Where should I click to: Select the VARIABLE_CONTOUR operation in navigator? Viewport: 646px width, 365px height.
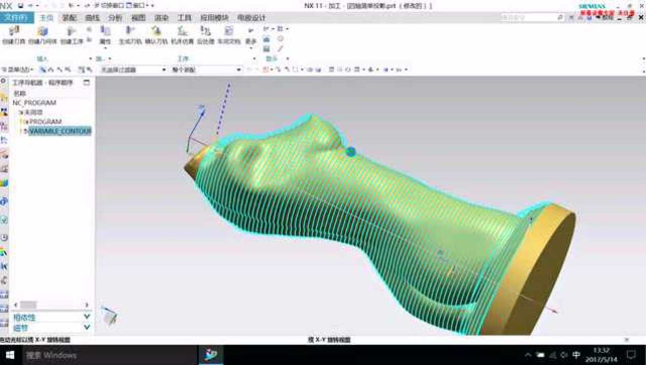pos(59,131)
